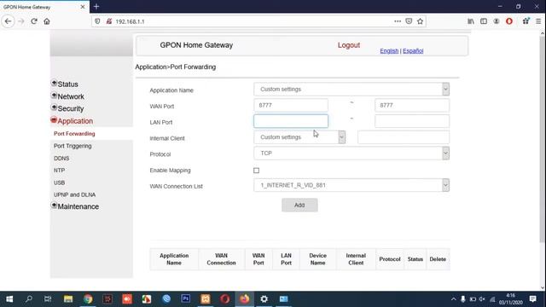Close the GPON Home Gateway tab
The image size is (546, 307).
pos(83,7)
